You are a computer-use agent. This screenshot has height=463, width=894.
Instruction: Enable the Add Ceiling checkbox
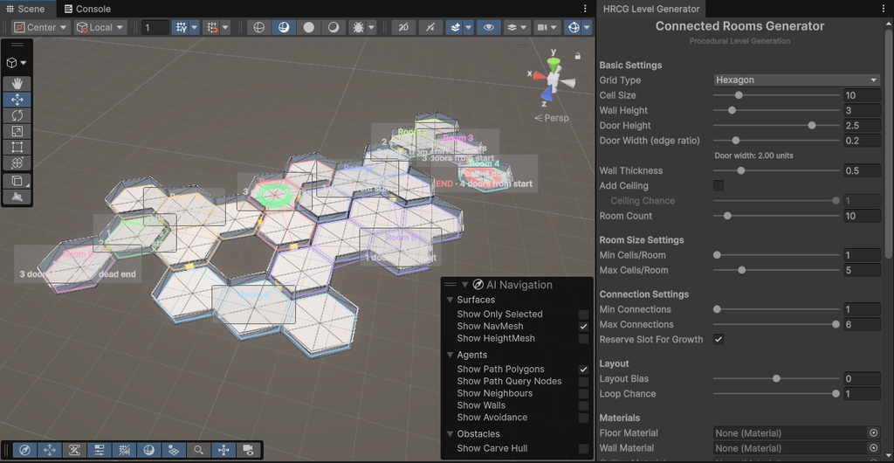click(719, 185)
